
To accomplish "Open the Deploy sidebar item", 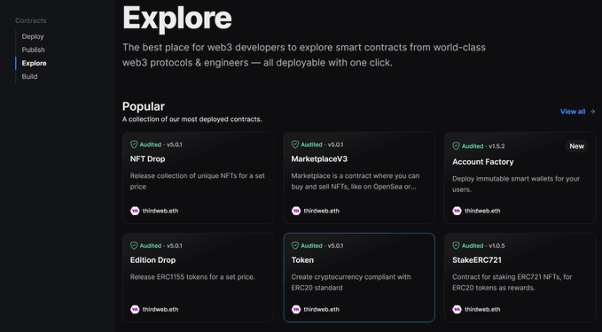I will 33,36.
